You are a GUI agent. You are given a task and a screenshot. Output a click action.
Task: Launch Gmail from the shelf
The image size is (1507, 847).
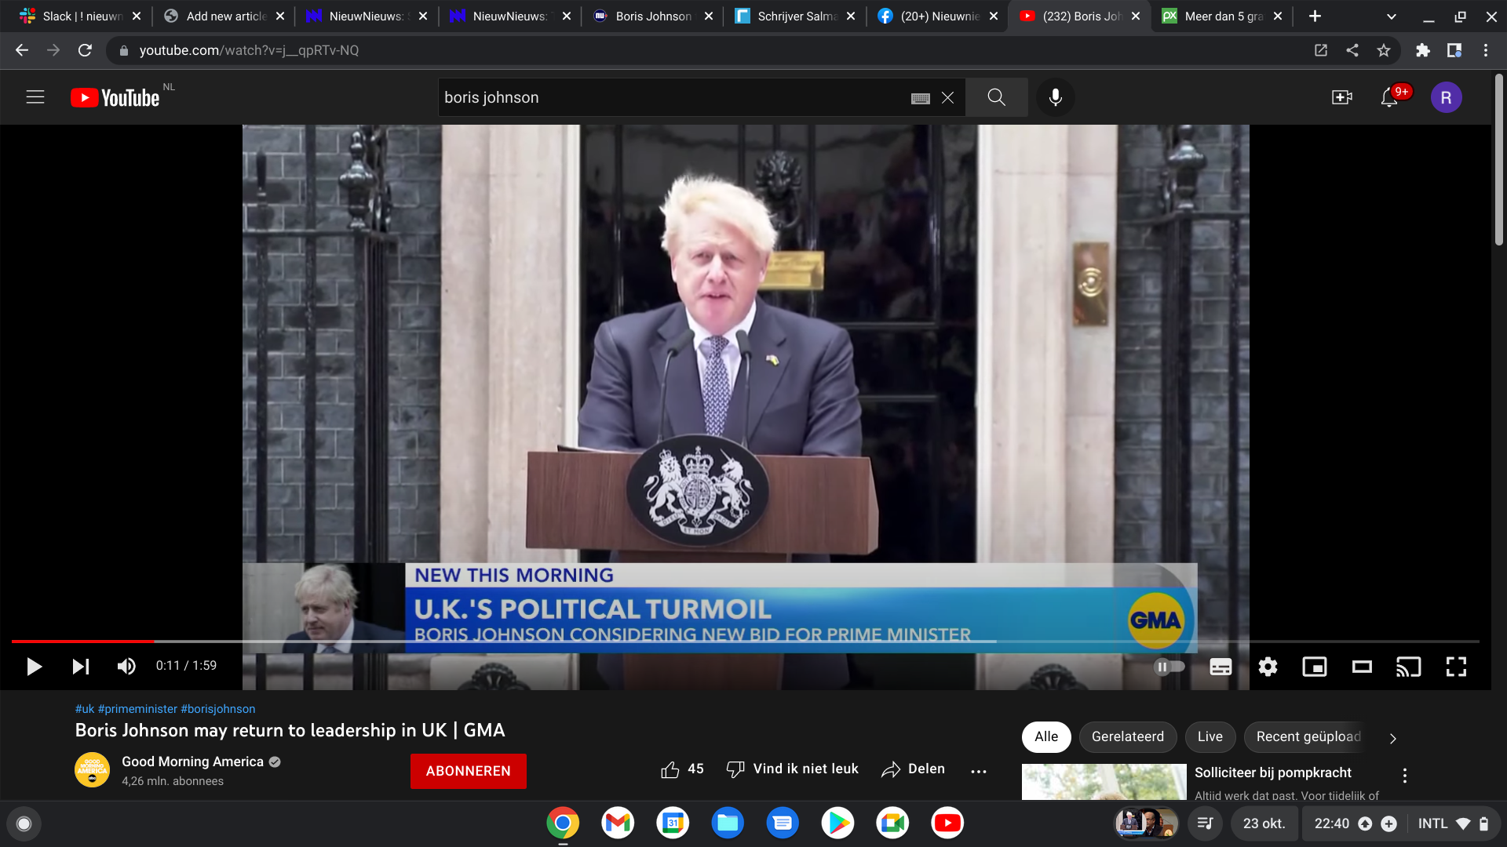[618, 823]
